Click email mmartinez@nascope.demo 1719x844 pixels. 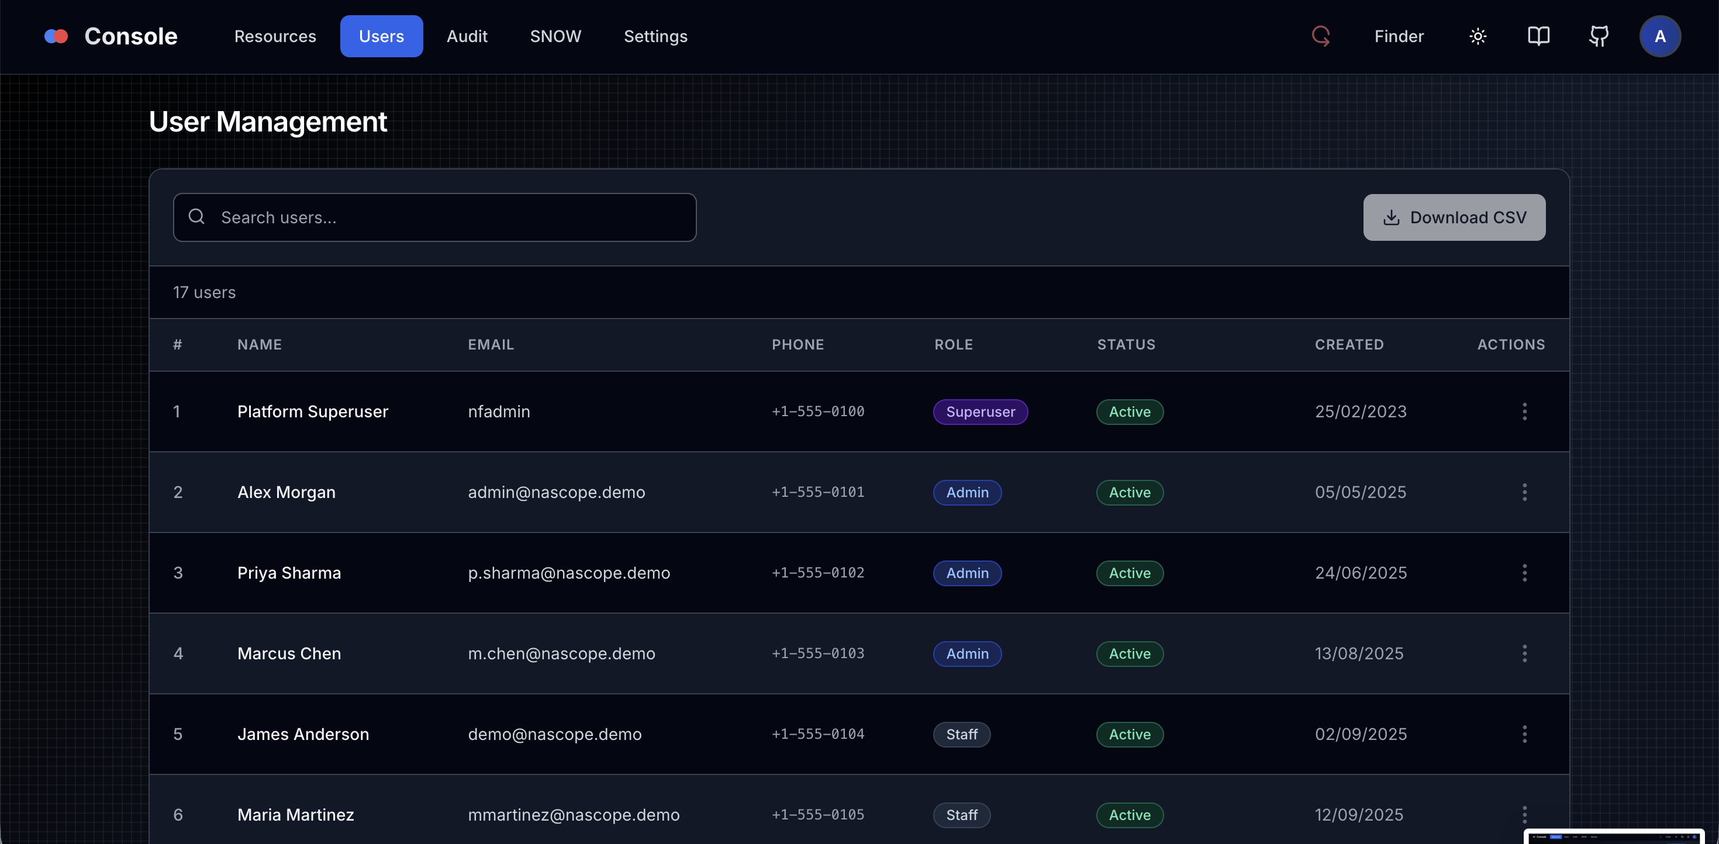(573, 815)
